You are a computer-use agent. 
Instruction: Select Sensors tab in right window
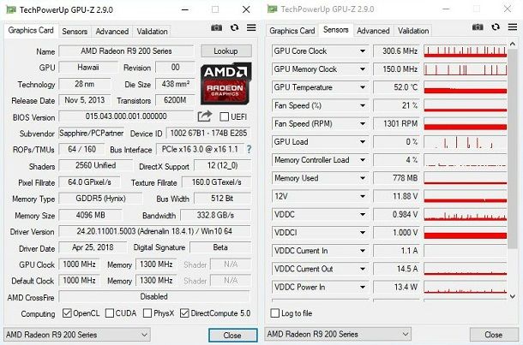[336, 30]
